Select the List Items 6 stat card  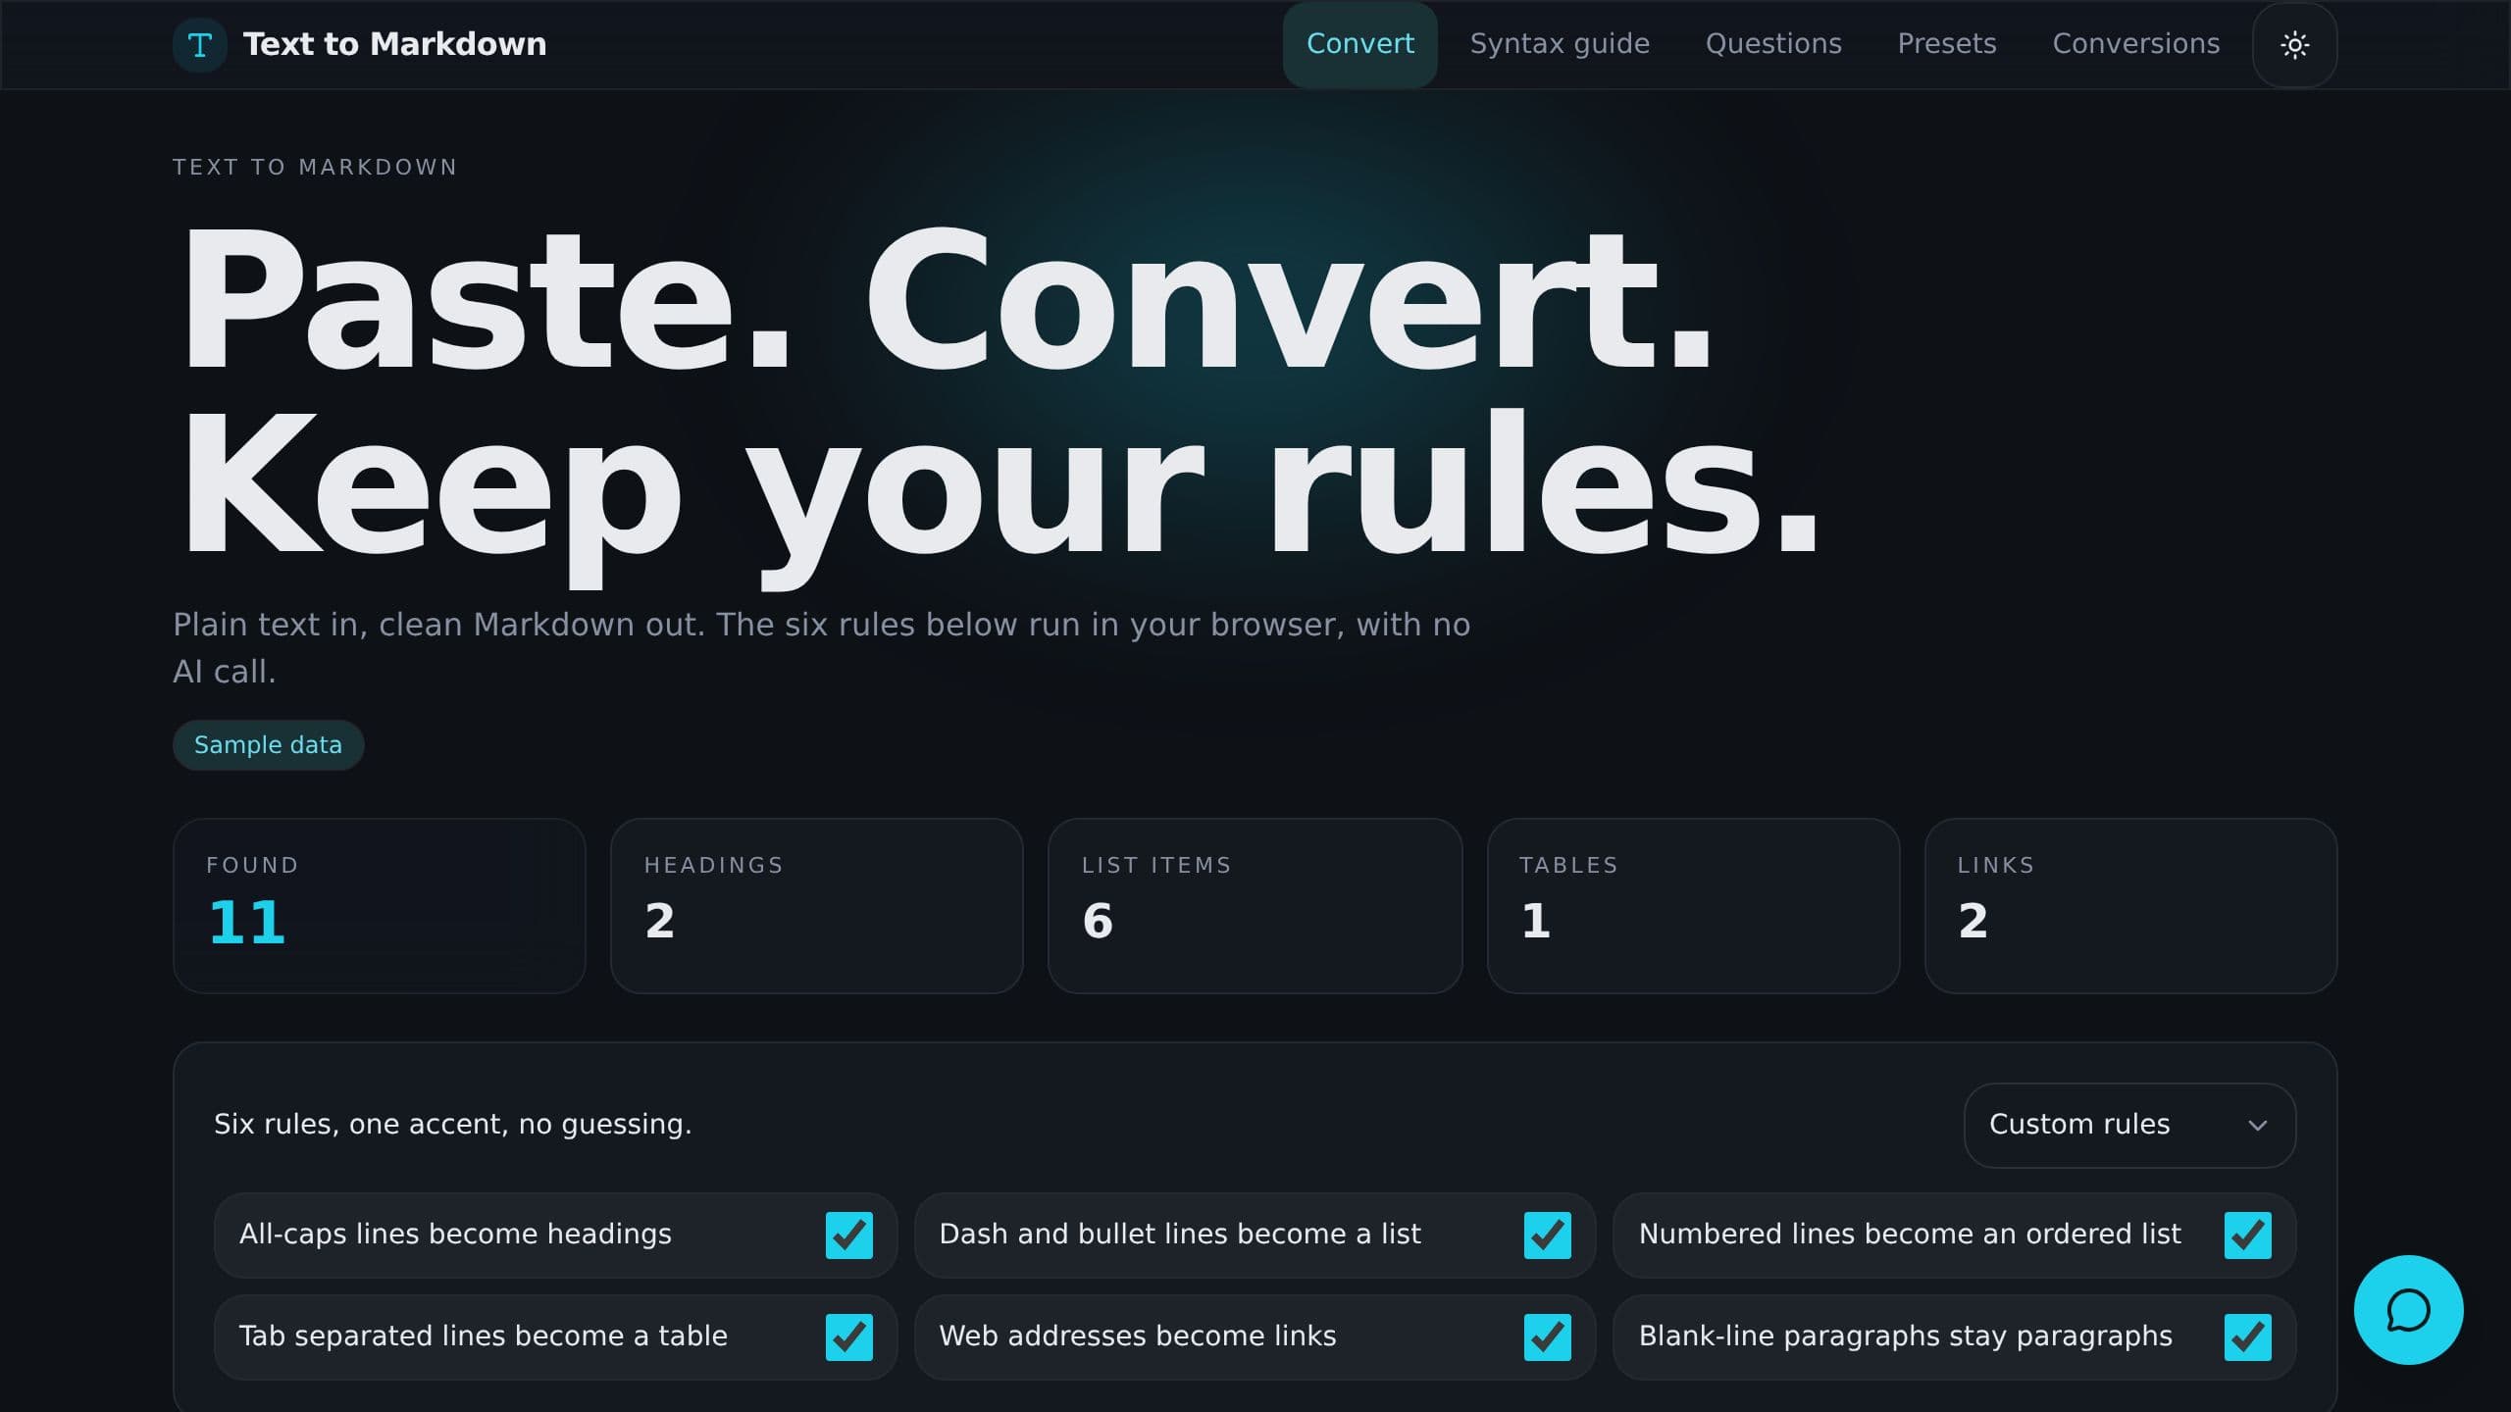(1255, 906)
